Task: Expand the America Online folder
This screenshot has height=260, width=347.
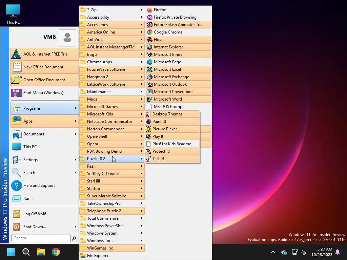Action: pos(112,32)
